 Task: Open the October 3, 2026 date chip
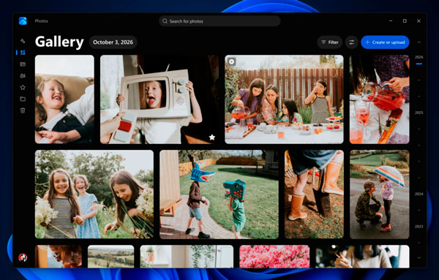113,42
